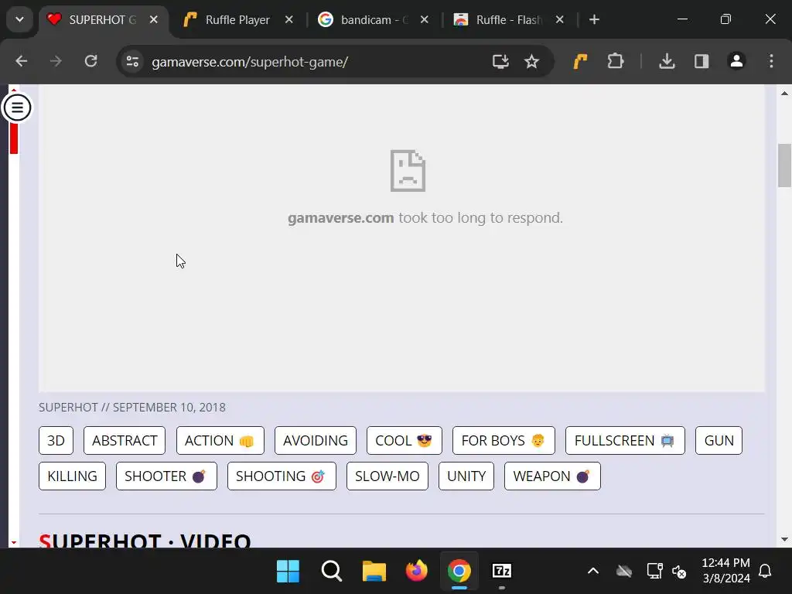Open the SHOOTING tag

(282, 476)
